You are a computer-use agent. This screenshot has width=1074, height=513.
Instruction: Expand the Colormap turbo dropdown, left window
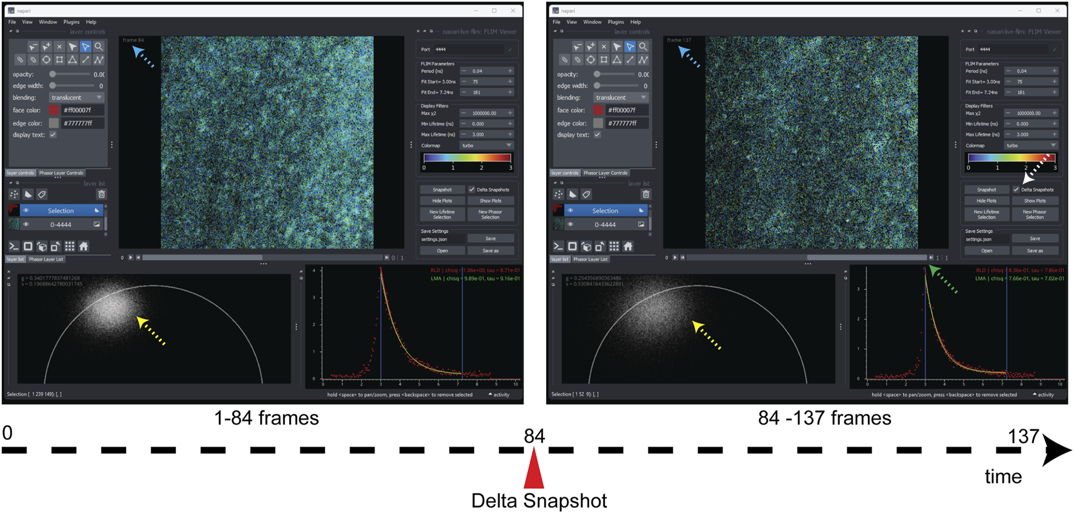pyautogui.click(x=487, y=146)
